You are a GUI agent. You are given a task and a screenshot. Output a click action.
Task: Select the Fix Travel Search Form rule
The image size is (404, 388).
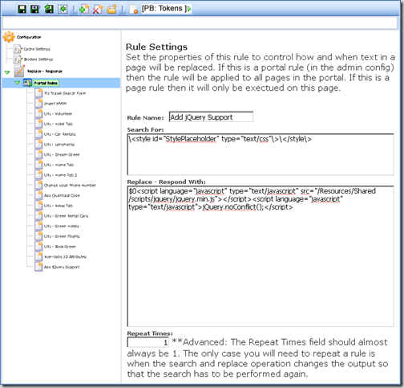click(x=65, y=93)
